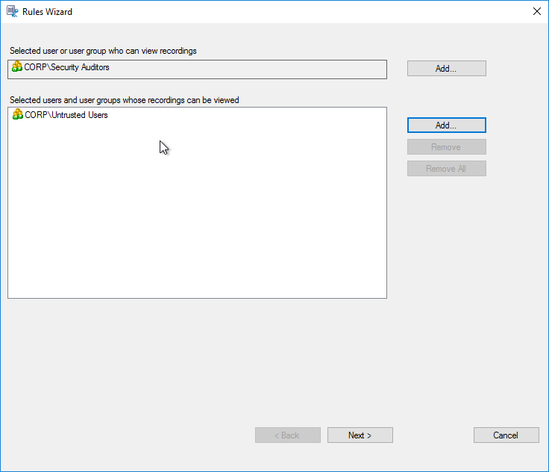
Task: Click the blank dialog area above Next
Action: [x=360, y=366]
